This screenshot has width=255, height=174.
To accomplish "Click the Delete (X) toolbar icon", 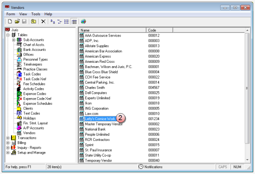I will pos(43,21).
